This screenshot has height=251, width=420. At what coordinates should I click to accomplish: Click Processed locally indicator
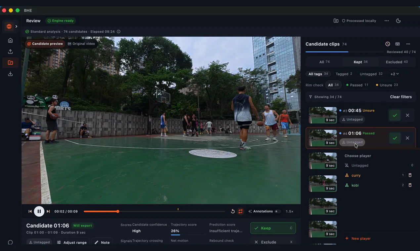point(359,20)
